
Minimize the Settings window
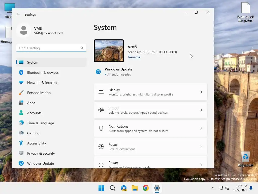pos(185,12)
